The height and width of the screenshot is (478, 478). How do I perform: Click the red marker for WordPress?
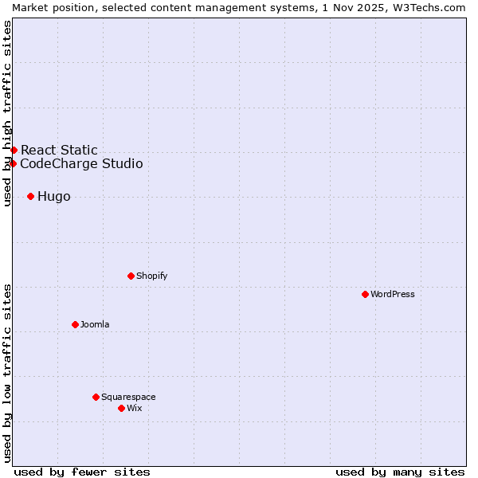pyautogui.click(x=365, y=294)
